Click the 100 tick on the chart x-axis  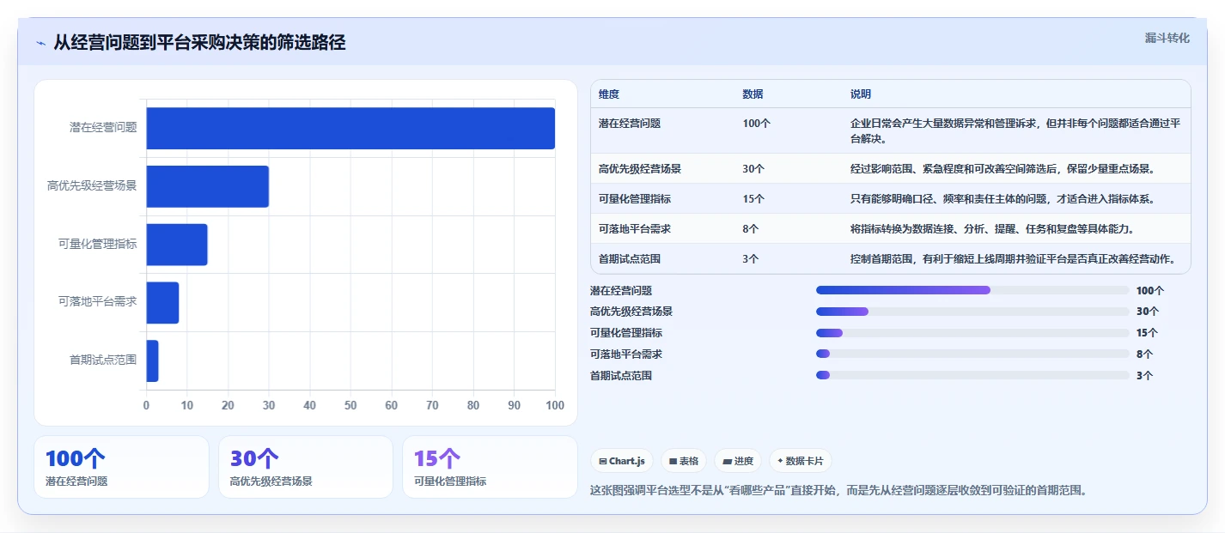click(x=555, y=405)
